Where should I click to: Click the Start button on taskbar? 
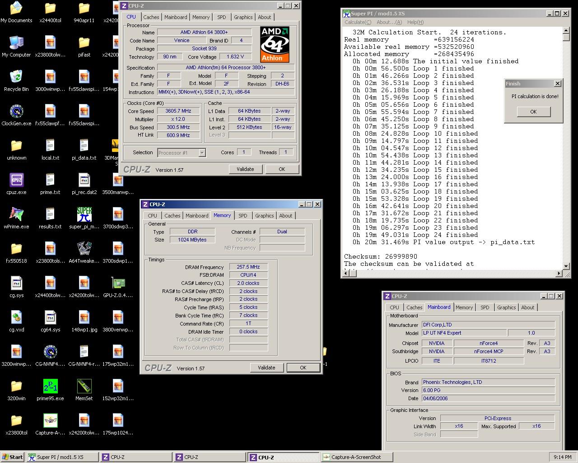pyautogui.click(x=12, y=457)
